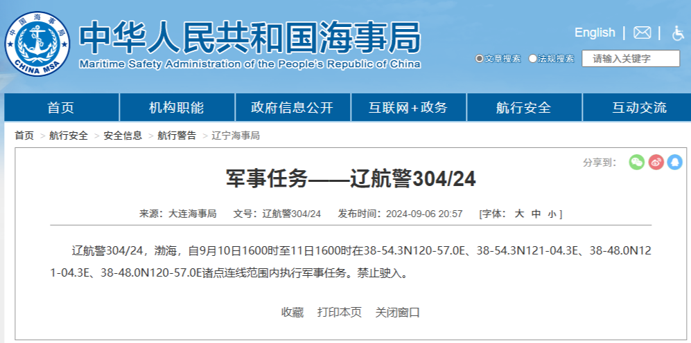This screenshot has height=343, width=691.
Task: Open the 首页 navigation tab
Action: tap(61, 108)
